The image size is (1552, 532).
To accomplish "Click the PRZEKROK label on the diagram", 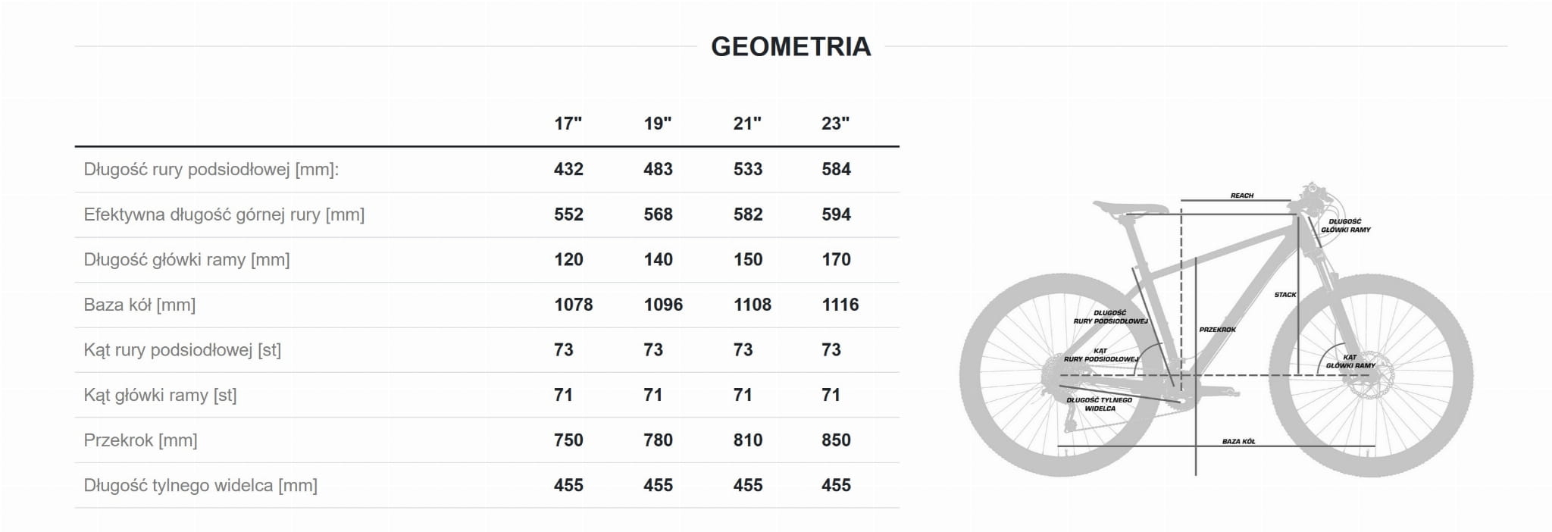I will pyautogui.click(x=1217, y=330).
